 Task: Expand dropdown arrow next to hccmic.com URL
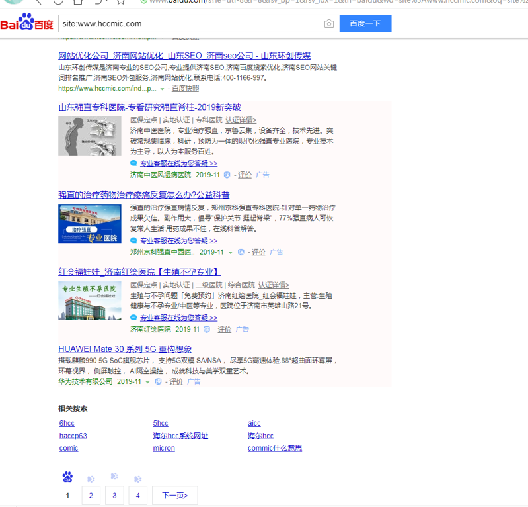pyautogui.click(x=162, y=89)
